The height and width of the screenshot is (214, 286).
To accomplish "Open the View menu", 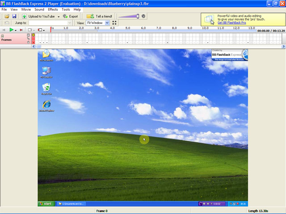I will 14,9.
